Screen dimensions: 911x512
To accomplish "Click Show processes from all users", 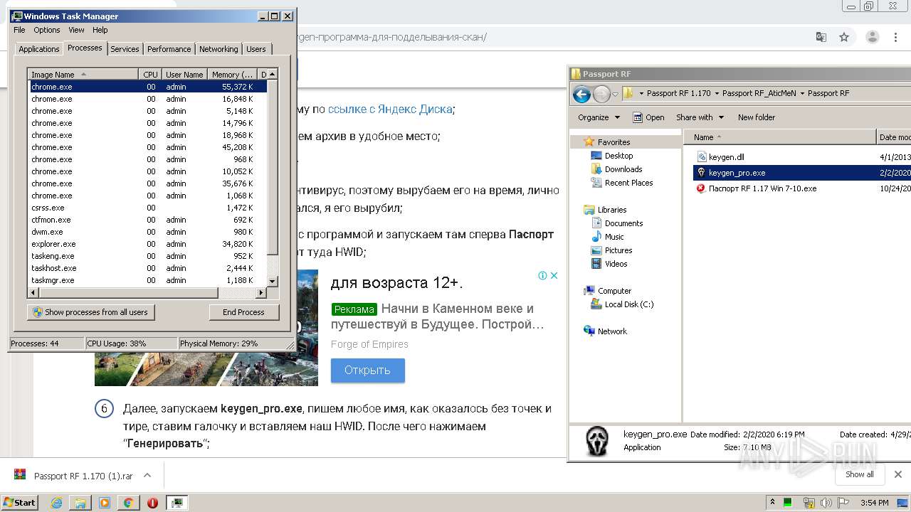I will [x=90, y=312].
